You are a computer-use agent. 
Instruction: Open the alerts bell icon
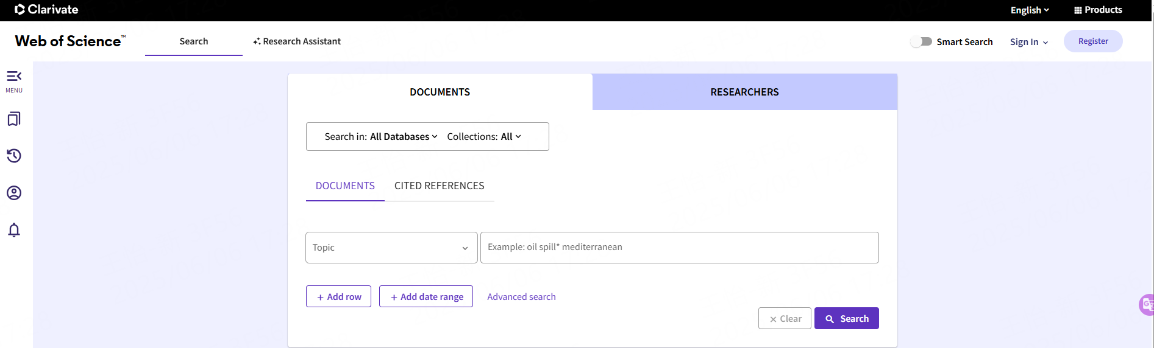[x=14, y=230]
